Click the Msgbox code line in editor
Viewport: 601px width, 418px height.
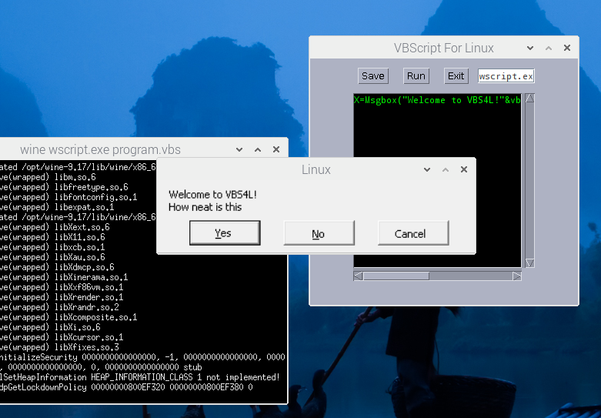coord(437,100)
